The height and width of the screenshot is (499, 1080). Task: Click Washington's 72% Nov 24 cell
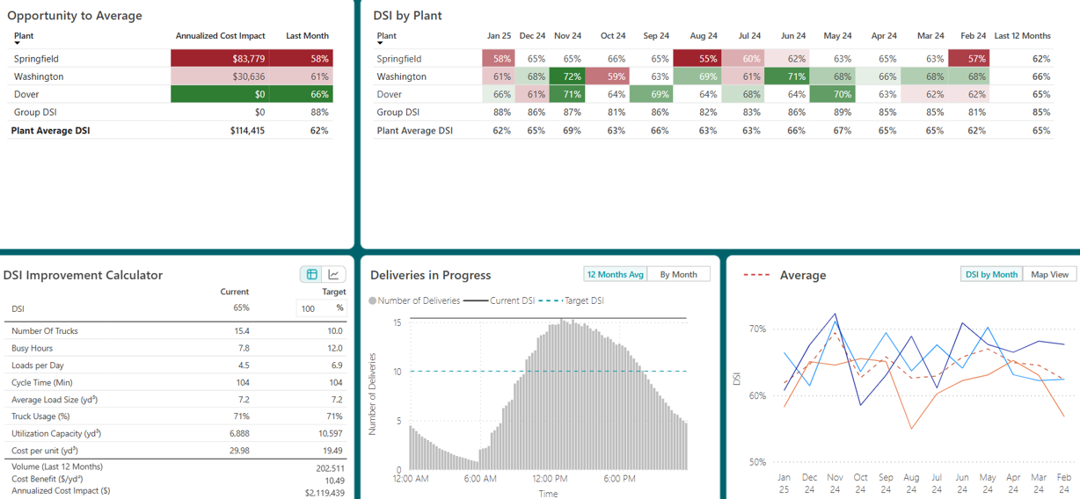pyautogui.click(x=566, y=76)
